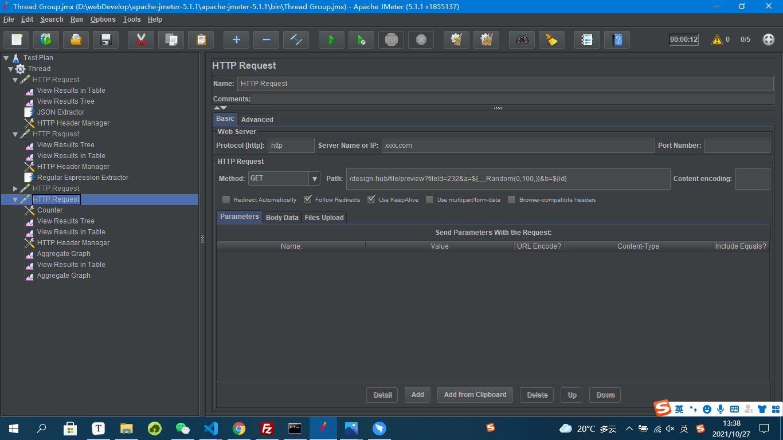Clear all results with the broom icon
The width and height of the screenshot is (783, 440).
click(x=486, y=40)
